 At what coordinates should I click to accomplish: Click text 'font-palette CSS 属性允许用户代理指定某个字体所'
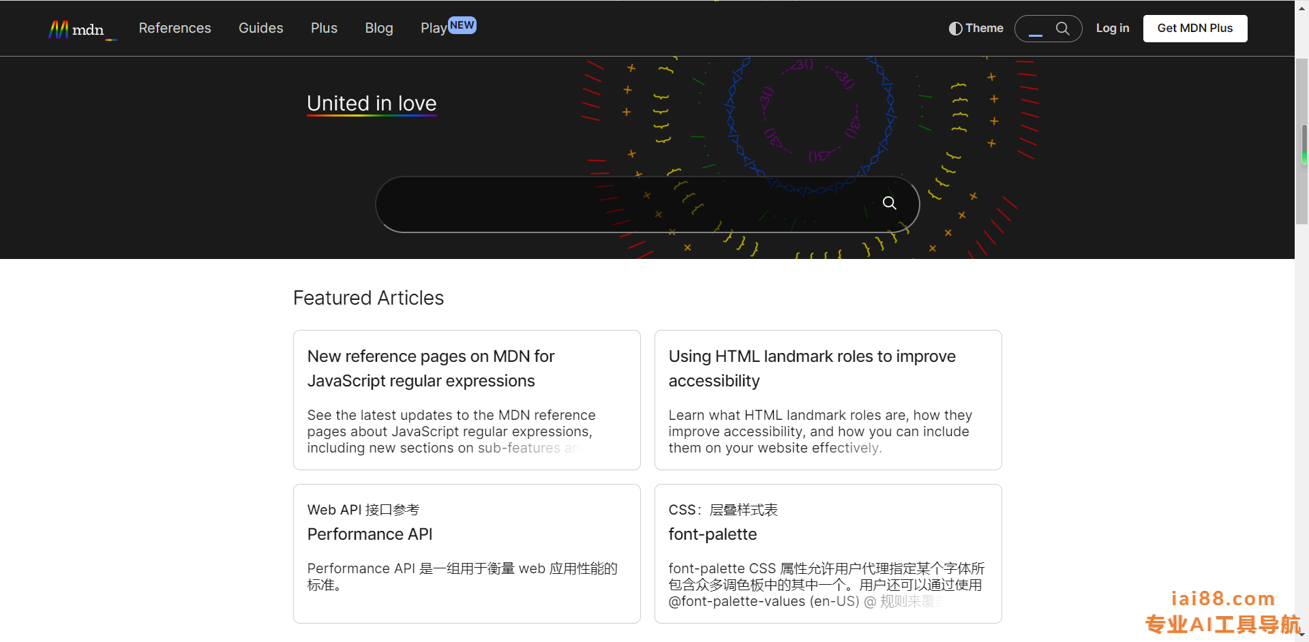[826, 568]
